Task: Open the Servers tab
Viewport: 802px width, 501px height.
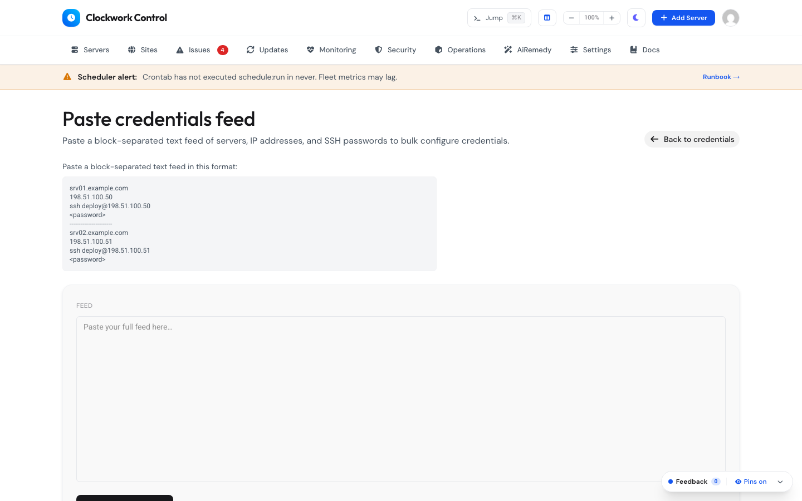Action: coord(90,50)
